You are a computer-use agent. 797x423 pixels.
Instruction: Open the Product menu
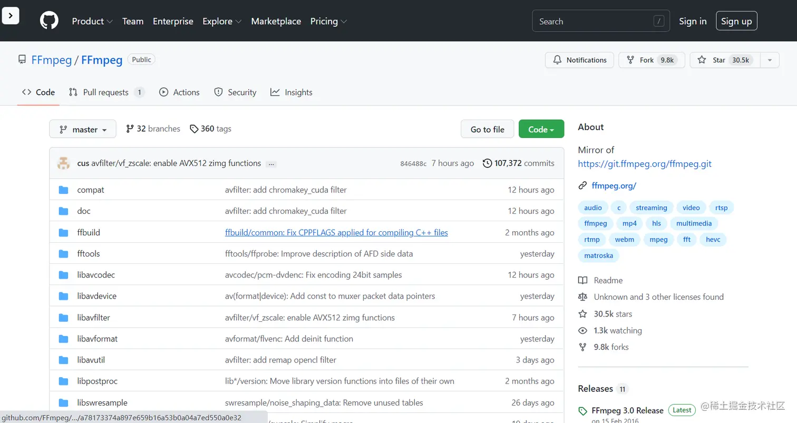(x=92, y=21)
